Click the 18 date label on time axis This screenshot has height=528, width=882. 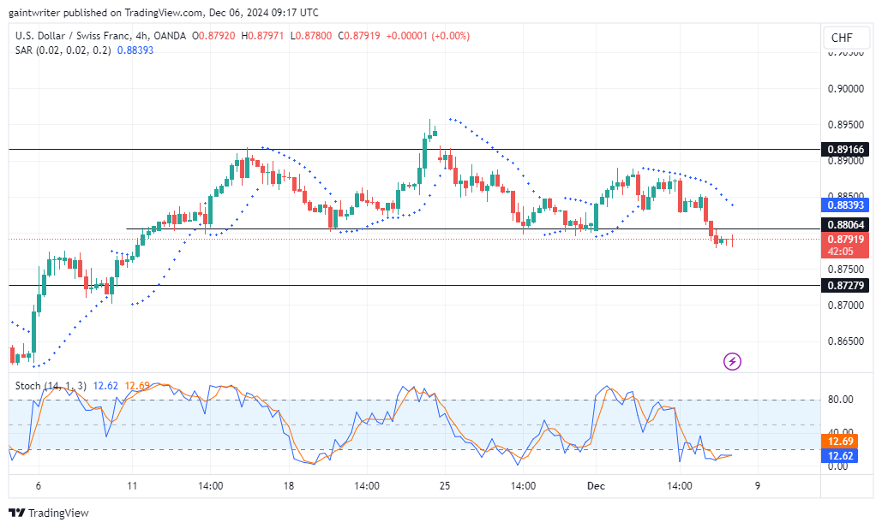[289, 486]
